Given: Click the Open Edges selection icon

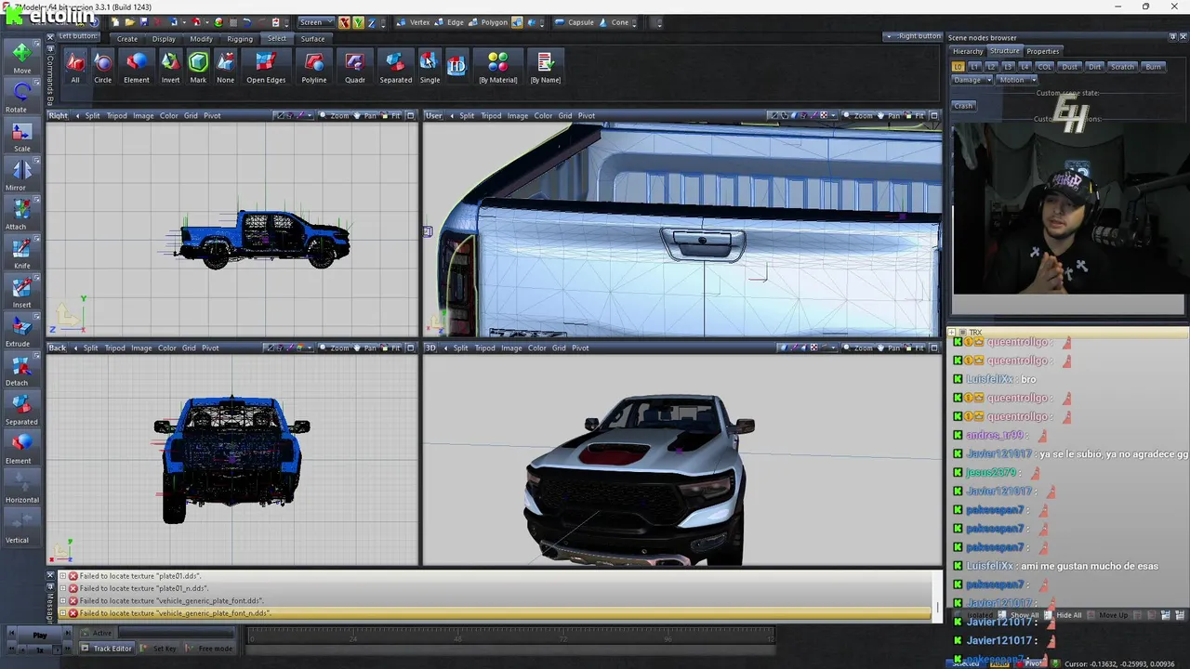Looking at the screenshot, I should coord(266,68).
